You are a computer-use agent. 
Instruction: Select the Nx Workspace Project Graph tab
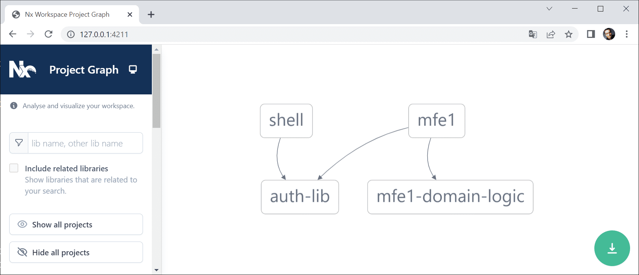coord(67,14)
